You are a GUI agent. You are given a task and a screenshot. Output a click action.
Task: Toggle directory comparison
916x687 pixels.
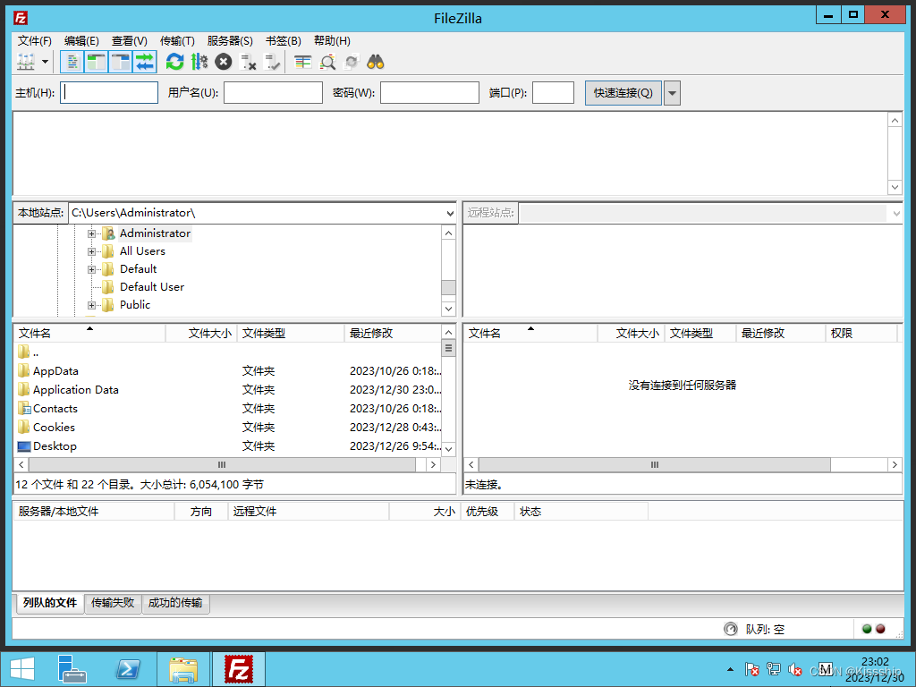[x=327, y=62]
